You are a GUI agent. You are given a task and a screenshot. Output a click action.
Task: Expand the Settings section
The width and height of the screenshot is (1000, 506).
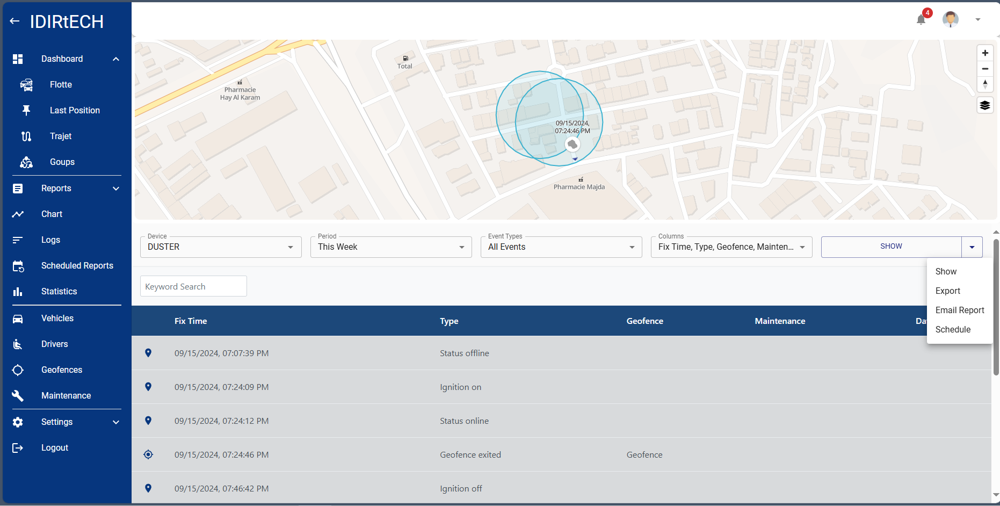coord(116,422)
